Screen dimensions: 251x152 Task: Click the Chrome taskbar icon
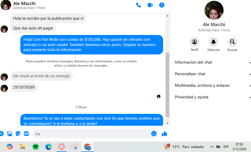tap(87, 147)
